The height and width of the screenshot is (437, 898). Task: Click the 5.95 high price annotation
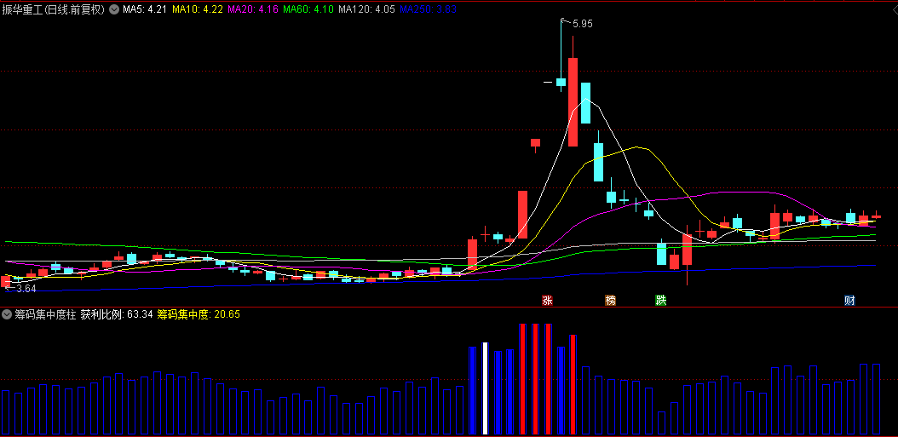pyautogui.click(x=583, y=24)
